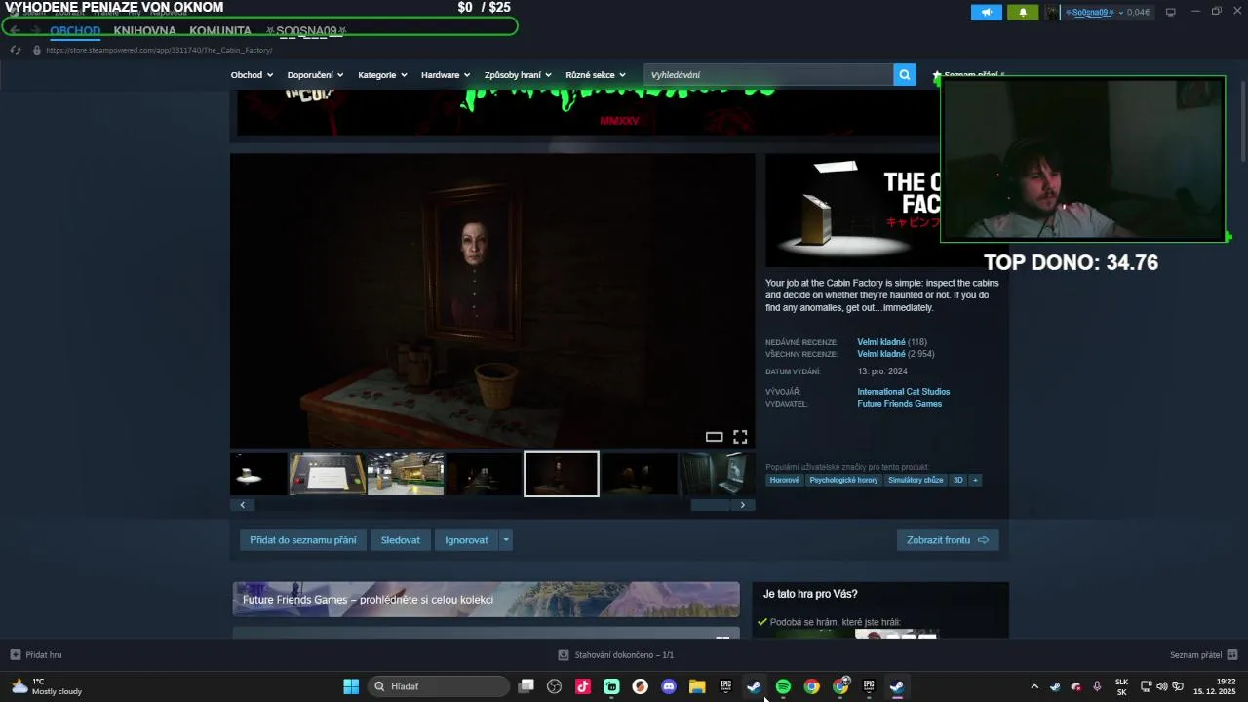Image resolution: width=1248 pixels, height=702 pixels.
Task: Click the Psychologické horory tag
Action: coord(844,480)
